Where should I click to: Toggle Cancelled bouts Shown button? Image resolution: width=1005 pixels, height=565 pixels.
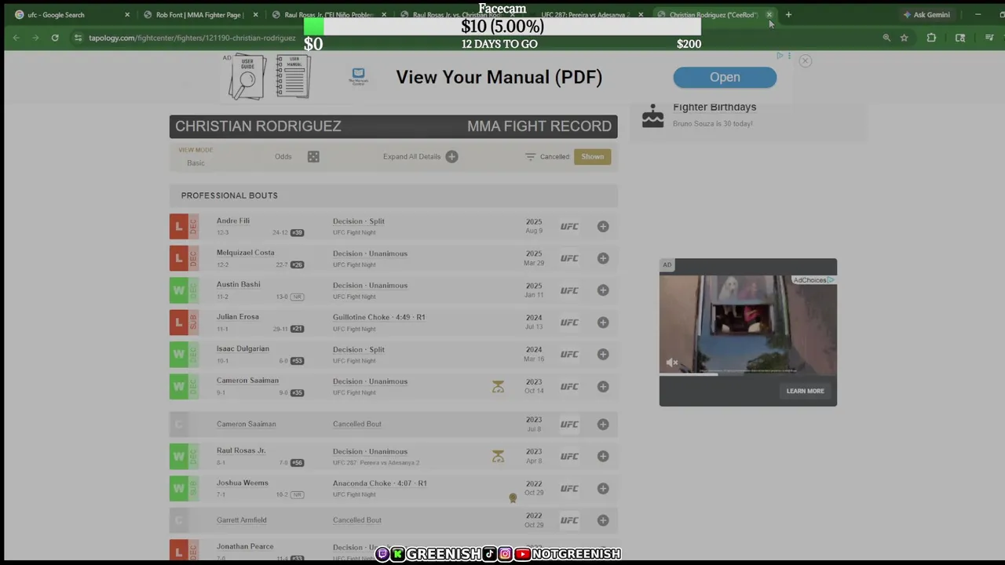593,157
